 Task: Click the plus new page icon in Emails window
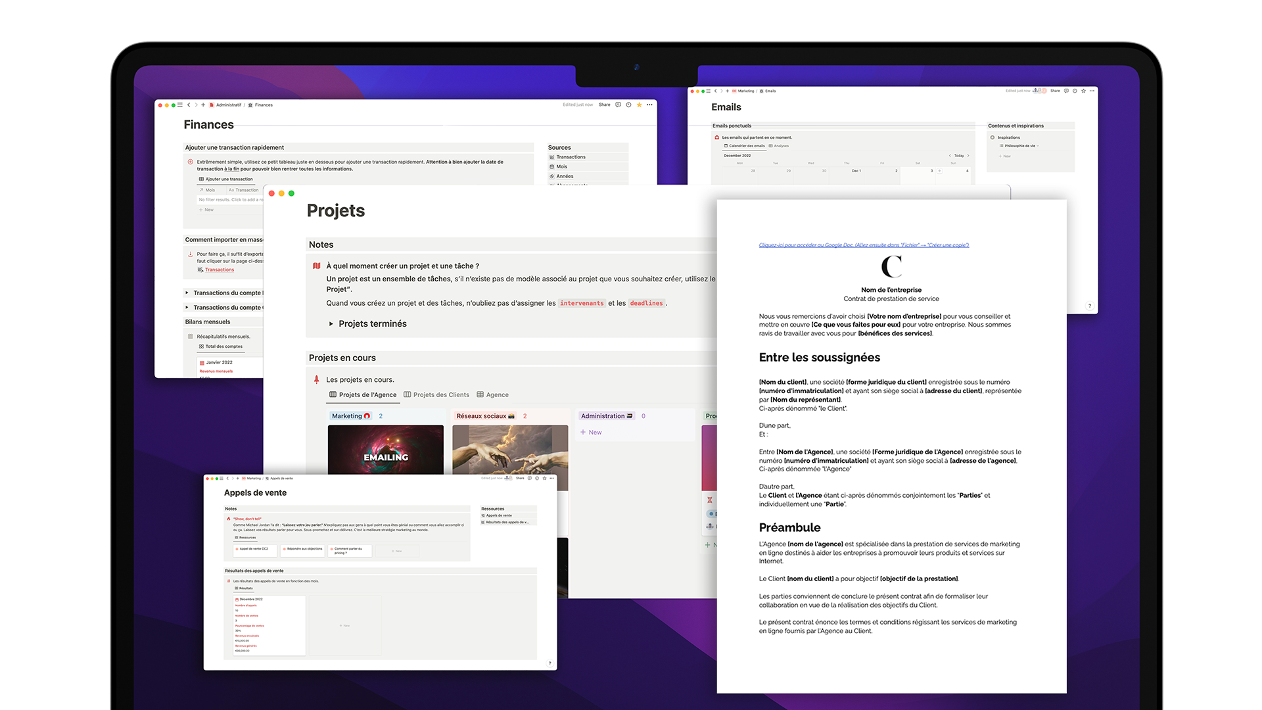727,91
